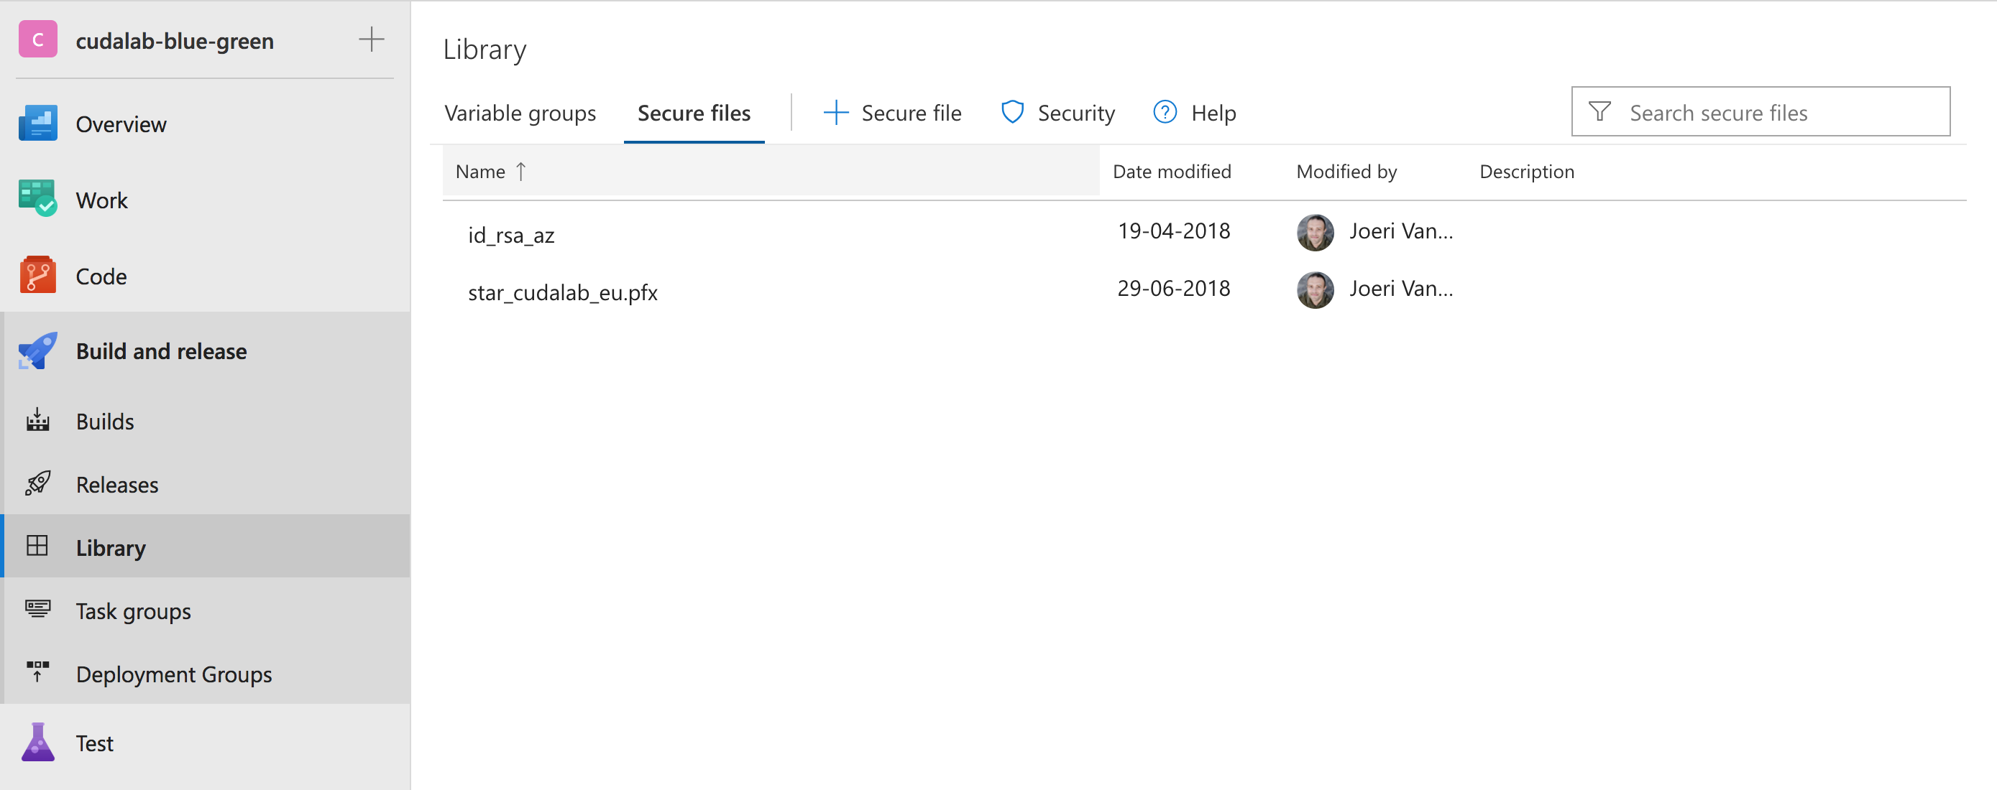This screenshot has width=1997, height=790.
Task: Open the Builds icon in the sidebar
Action: point(37,421)
